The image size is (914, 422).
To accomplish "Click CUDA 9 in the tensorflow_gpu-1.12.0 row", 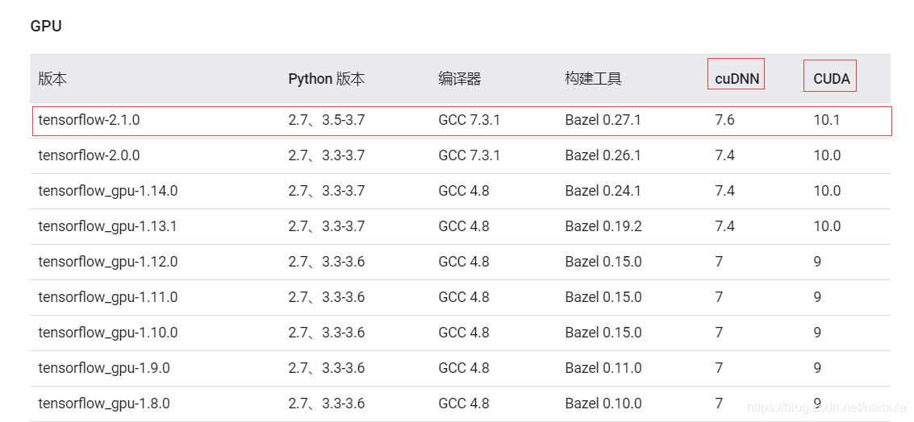I will (818, 262).
